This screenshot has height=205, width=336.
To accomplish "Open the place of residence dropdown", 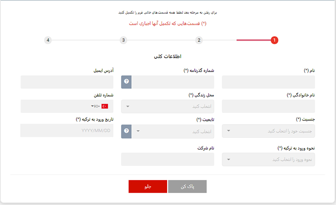I will (x=168, y=106).
